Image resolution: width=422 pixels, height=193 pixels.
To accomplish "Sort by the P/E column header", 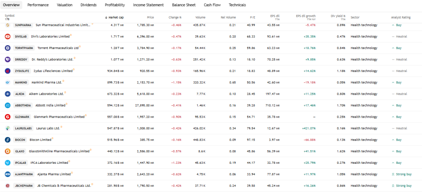I will pos(253,17).
